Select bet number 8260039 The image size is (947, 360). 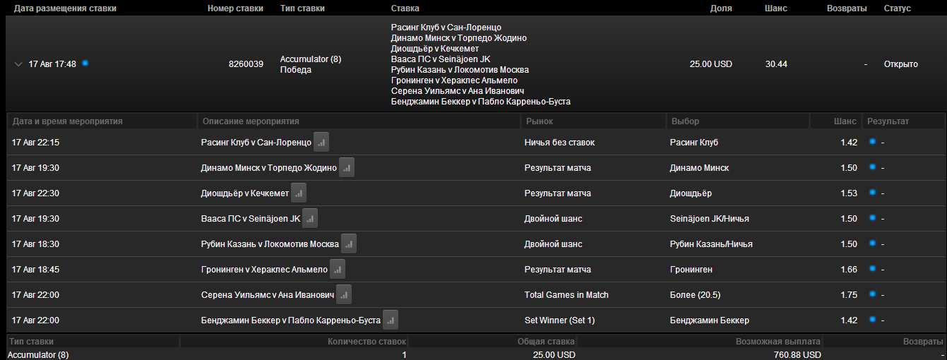tap(246, 64)
